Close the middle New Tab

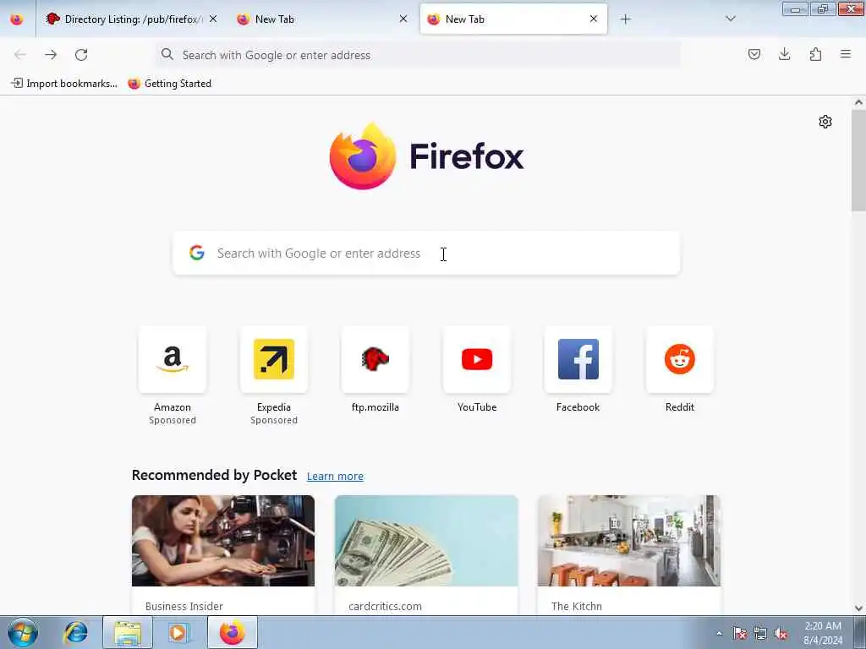pos(403,19)
